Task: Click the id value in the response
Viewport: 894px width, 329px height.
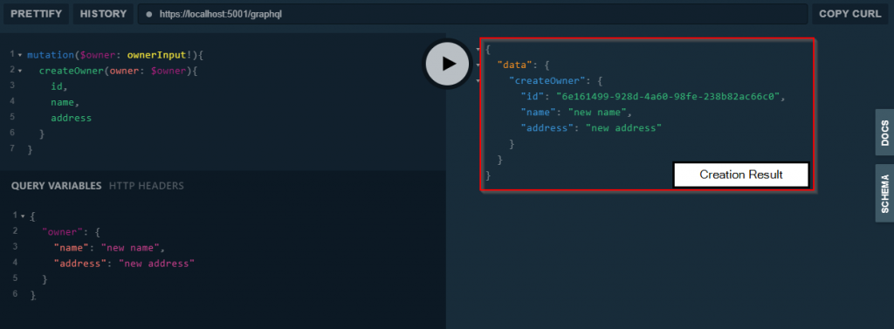Action: pyautogui.click(x=668, y=96)
